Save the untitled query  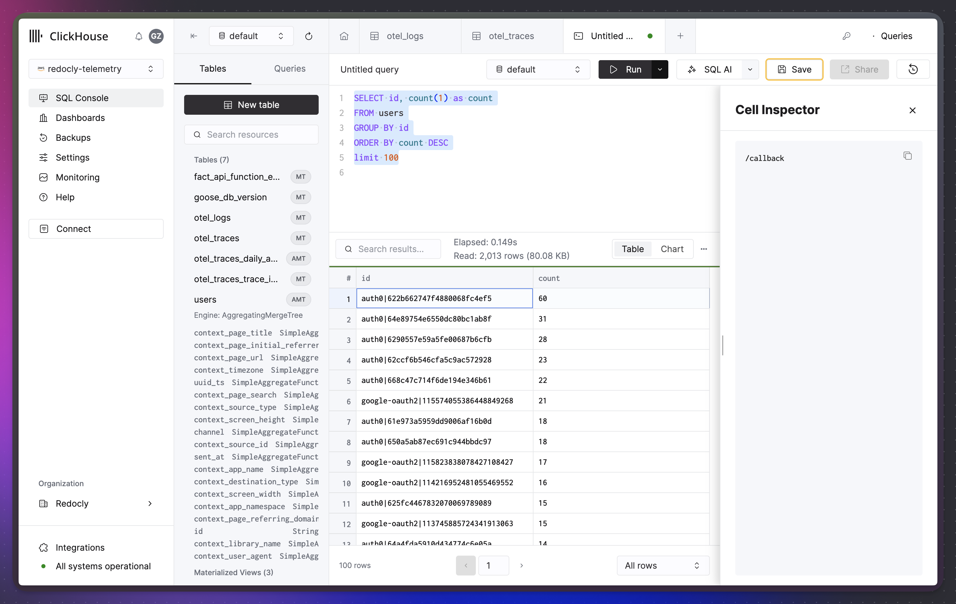click(794, 69)
